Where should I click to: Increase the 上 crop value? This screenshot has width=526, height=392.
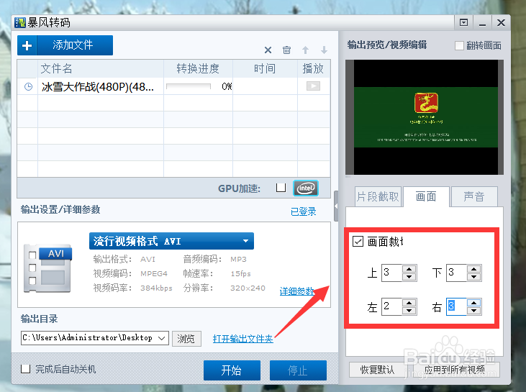click(409, 269)
